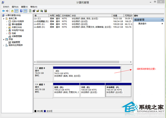Select the 系统 (D:) volume row
Image resolution: width=166 pixels, height=118 pixels.
(x=83, y=27)
